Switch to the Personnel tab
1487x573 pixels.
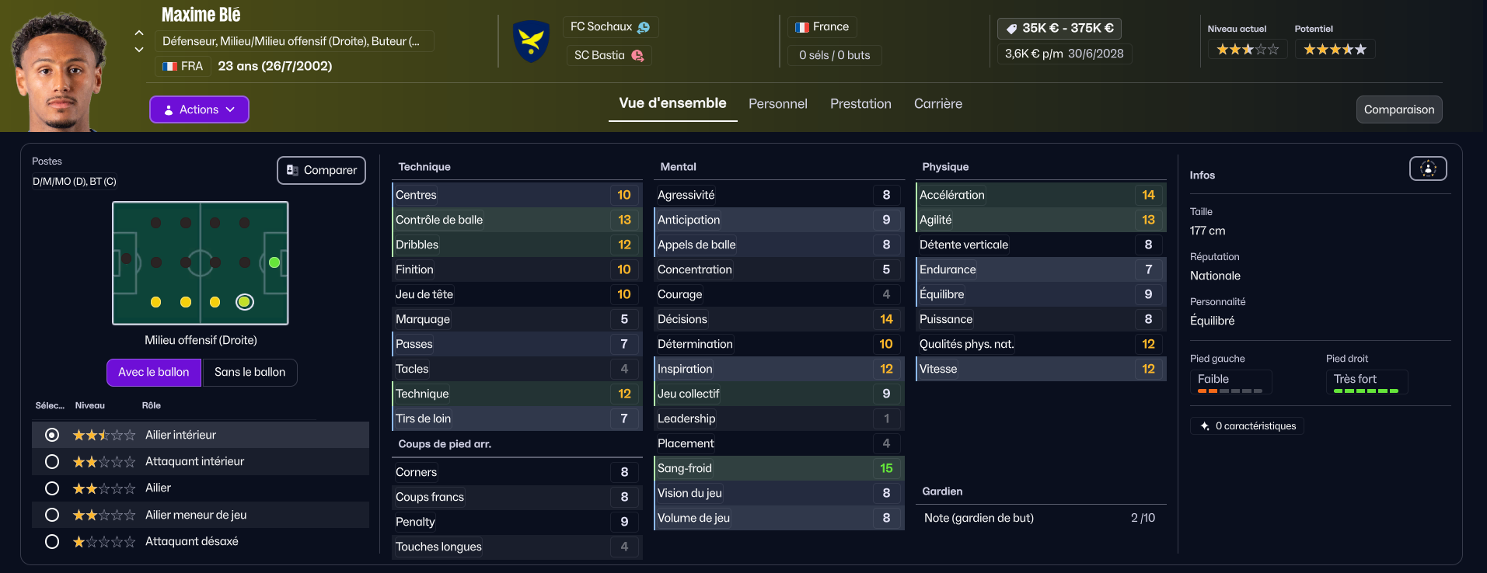coord(777,104)
